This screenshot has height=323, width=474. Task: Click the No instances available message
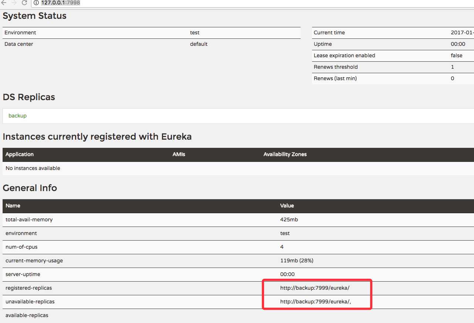33,168
